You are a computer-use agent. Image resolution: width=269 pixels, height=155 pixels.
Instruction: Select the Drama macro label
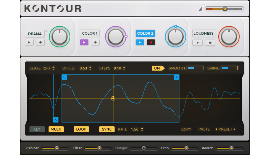click(35, 34)
